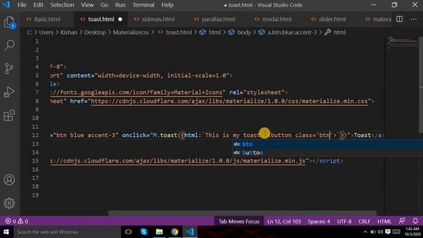
Task: Click Kishan in the breadcrumb path
Action: (69, 32)
